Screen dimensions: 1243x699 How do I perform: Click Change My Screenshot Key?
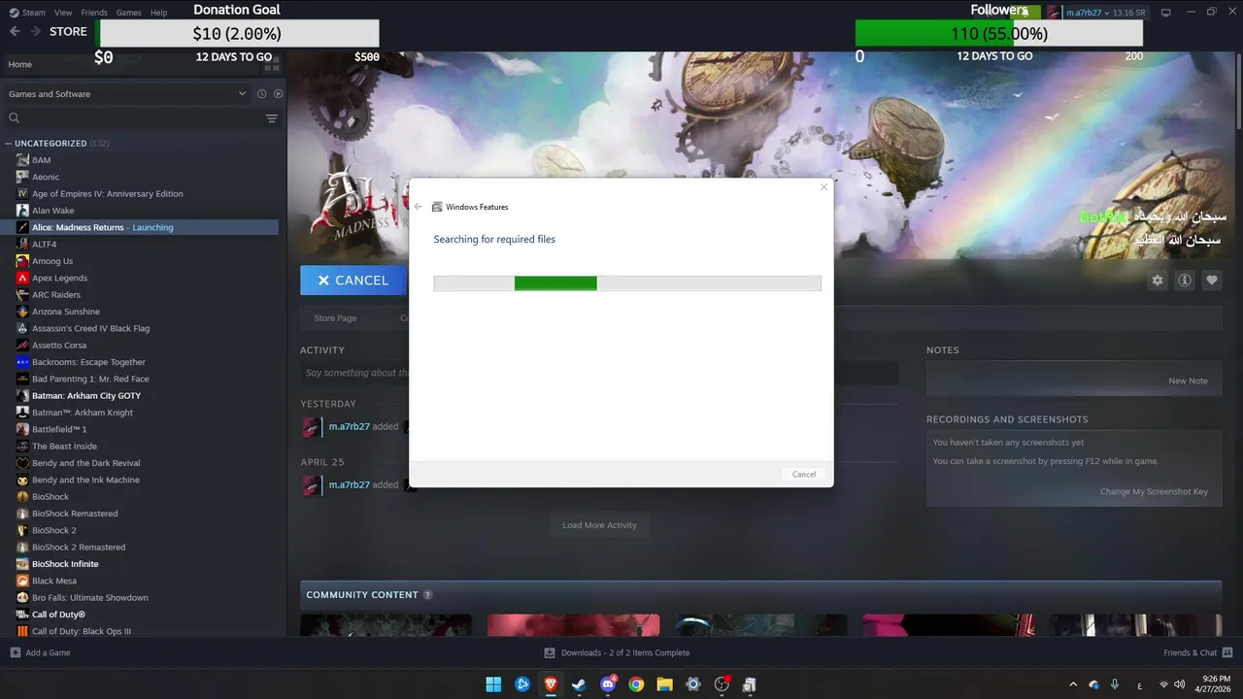1154,491
